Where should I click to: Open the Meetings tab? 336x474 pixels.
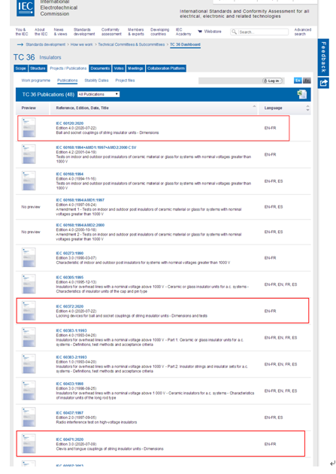tap(135, 68)
